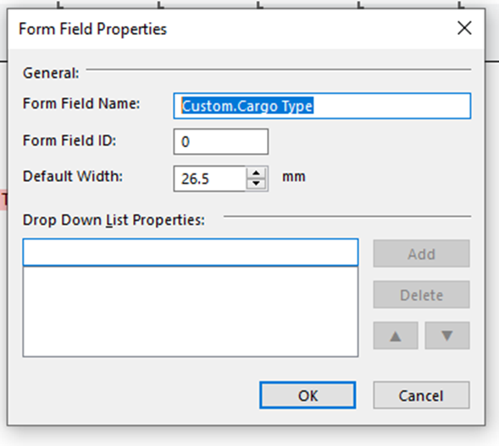
Task: Click the Form Field Name label
Action: point(81,103)
